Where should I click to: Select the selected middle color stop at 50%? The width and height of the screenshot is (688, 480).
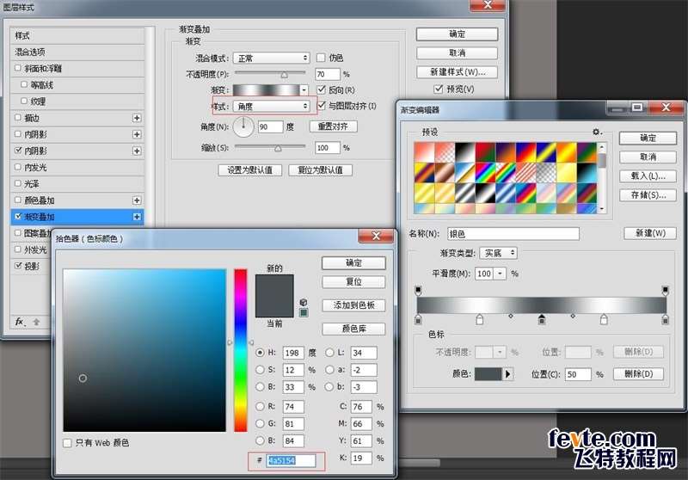pyautogui.click(x=542, y=320)
